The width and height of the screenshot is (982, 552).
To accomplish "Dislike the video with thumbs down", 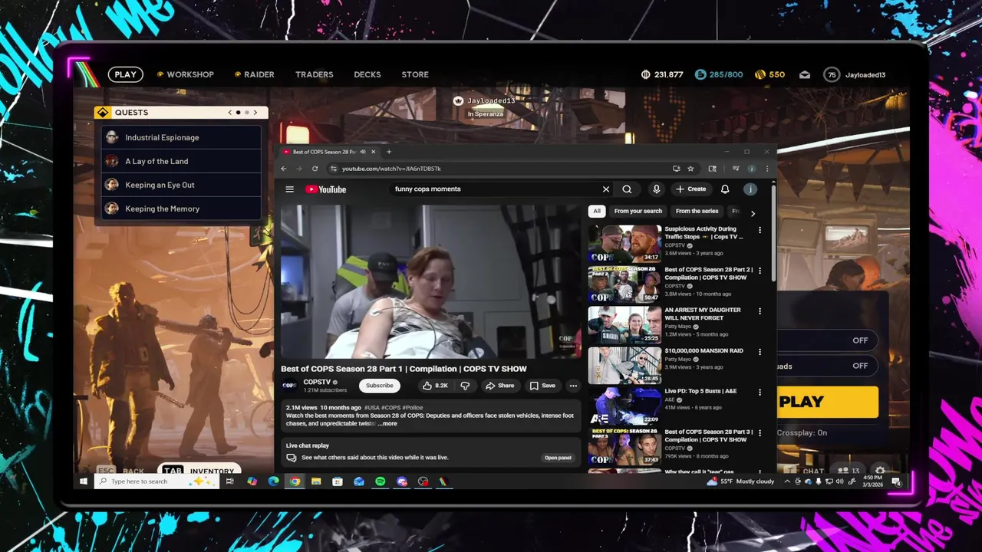I will [x=465, y=386].
